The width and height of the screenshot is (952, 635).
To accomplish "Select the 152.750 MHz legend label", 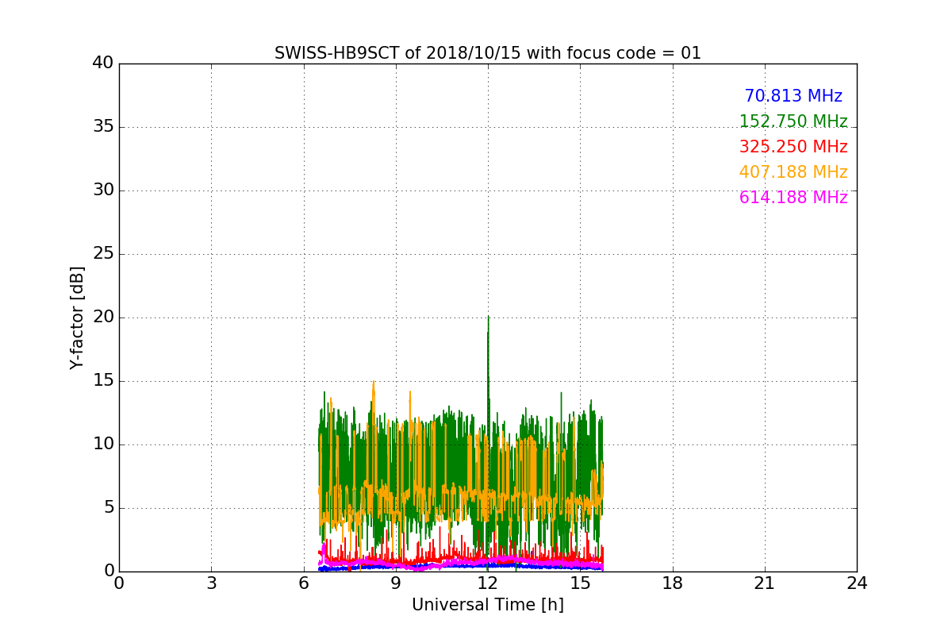I will point(793,121).
